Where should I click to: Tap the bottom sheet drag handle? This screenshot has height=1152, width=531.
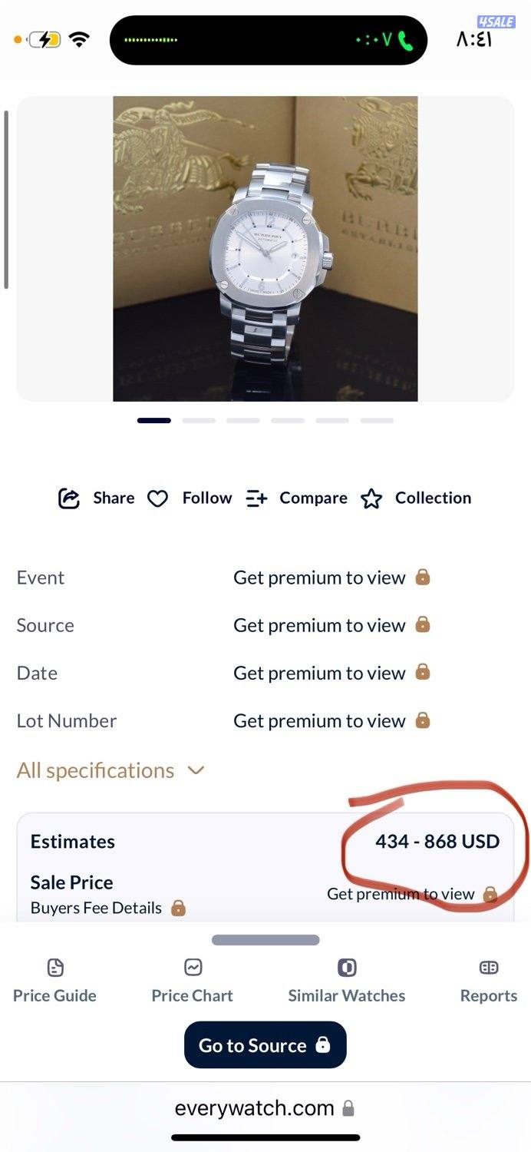[x=265, y=939]
